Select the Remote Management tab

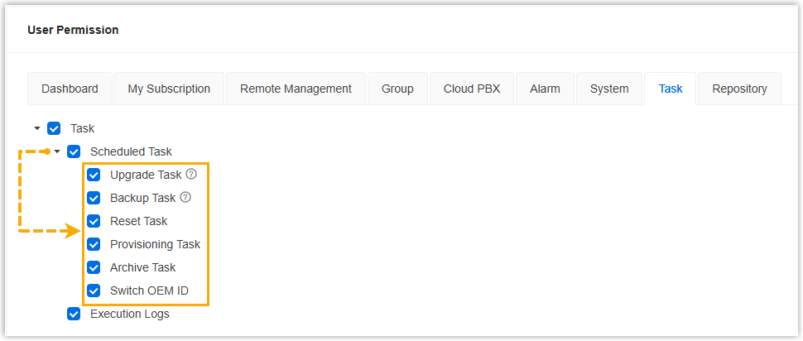click(x=296, y=89)
